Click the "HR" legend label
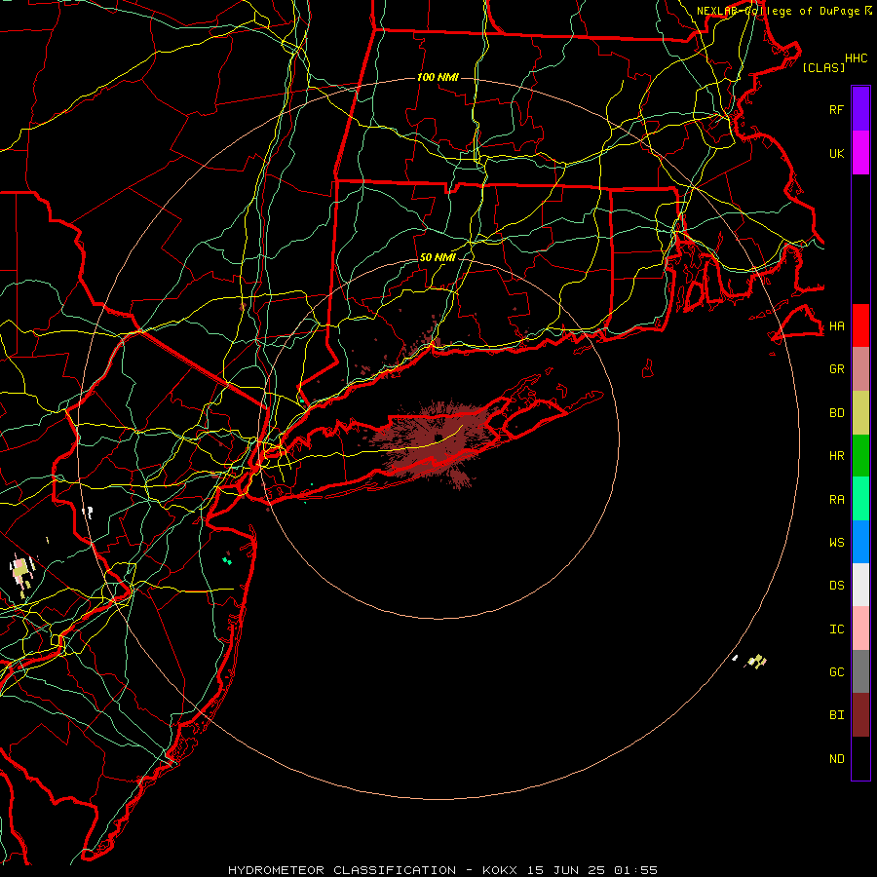 coord(837,456)
